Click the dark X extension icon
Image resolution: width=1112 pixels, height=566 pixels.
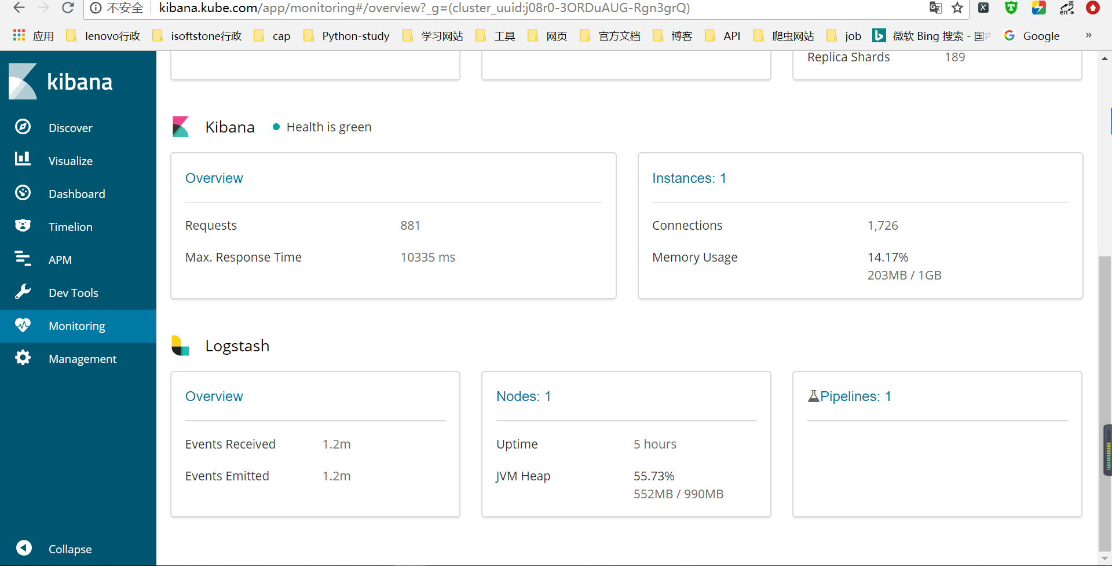[x=983, y=8]
